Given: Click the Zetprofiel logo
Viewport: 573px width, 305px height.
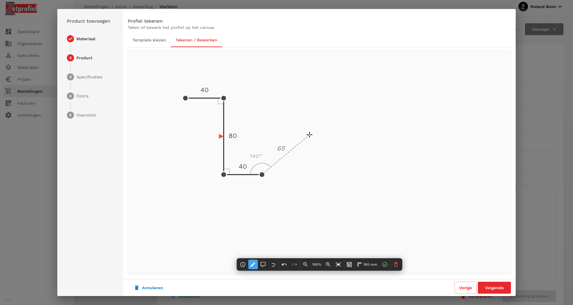Looking at the screenshot, I should coord(21,8).
